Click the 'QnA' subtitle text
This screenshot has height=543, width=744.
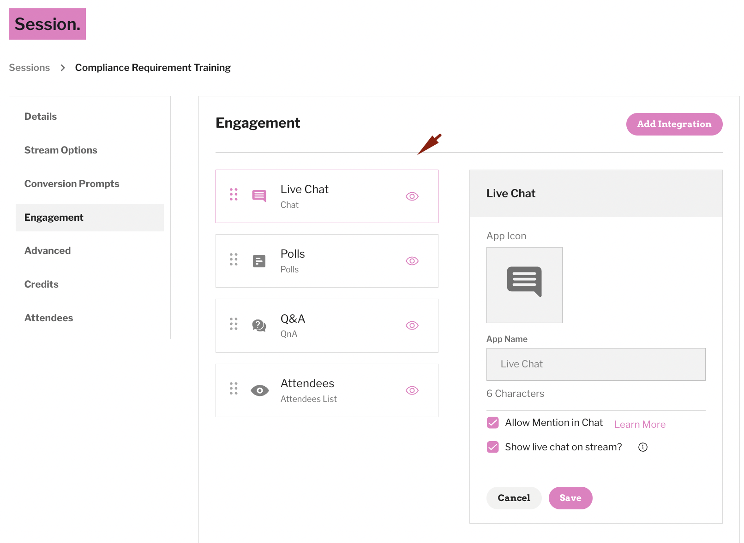click(x=289, y=334)
